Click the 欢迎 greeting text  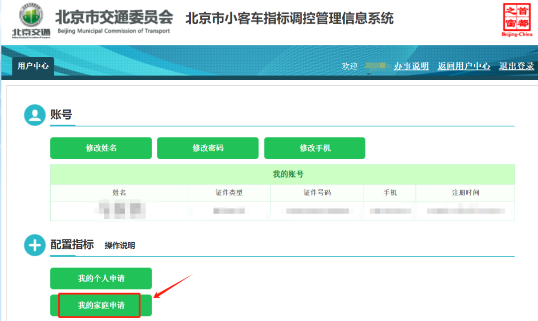(350, 66)
